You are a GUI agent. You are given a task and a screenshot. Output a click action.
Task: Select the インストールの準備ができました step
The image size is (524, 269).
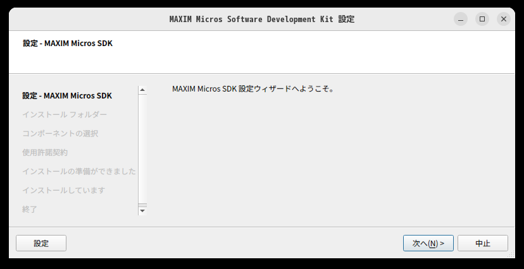click(79, 171)
